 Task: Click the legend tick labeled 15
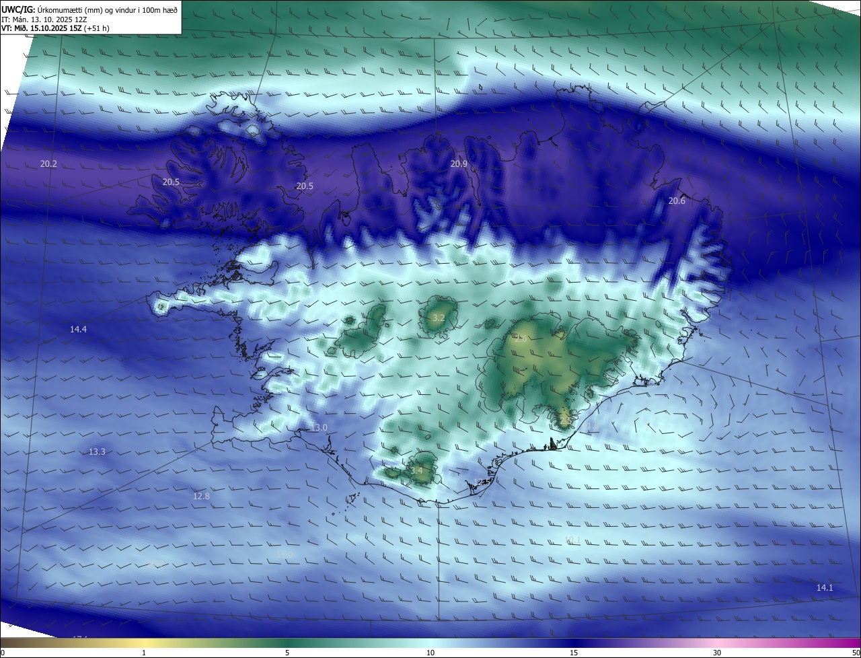pos(574,653)
